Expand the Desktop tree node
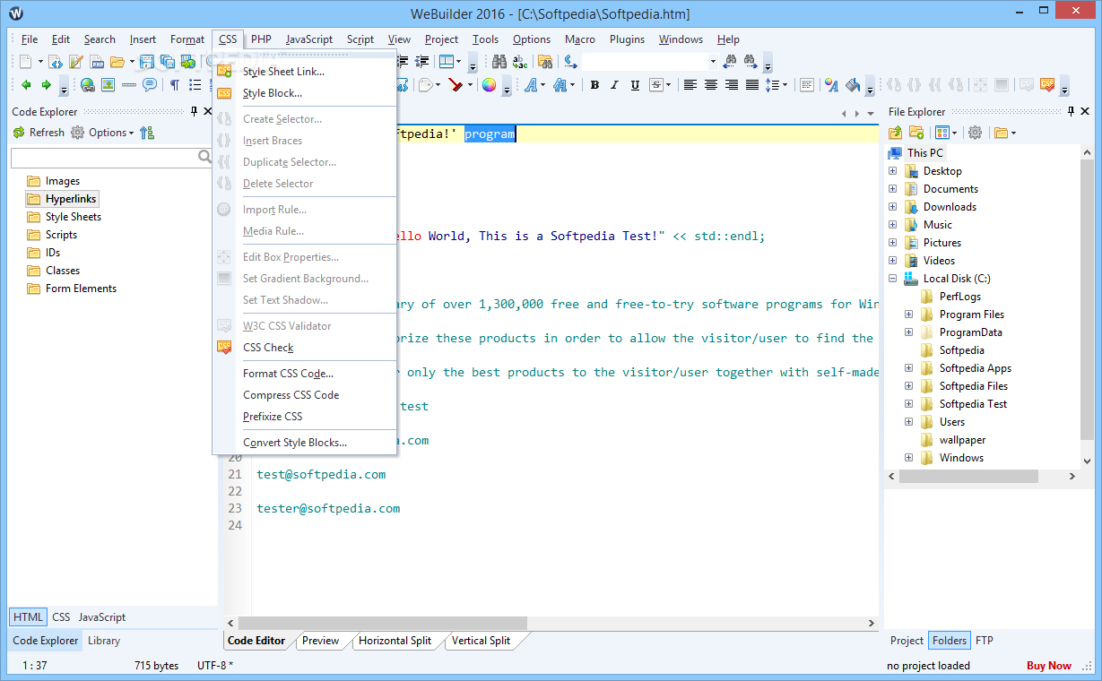The image size is (1102, 681). [x=892, y=171]
